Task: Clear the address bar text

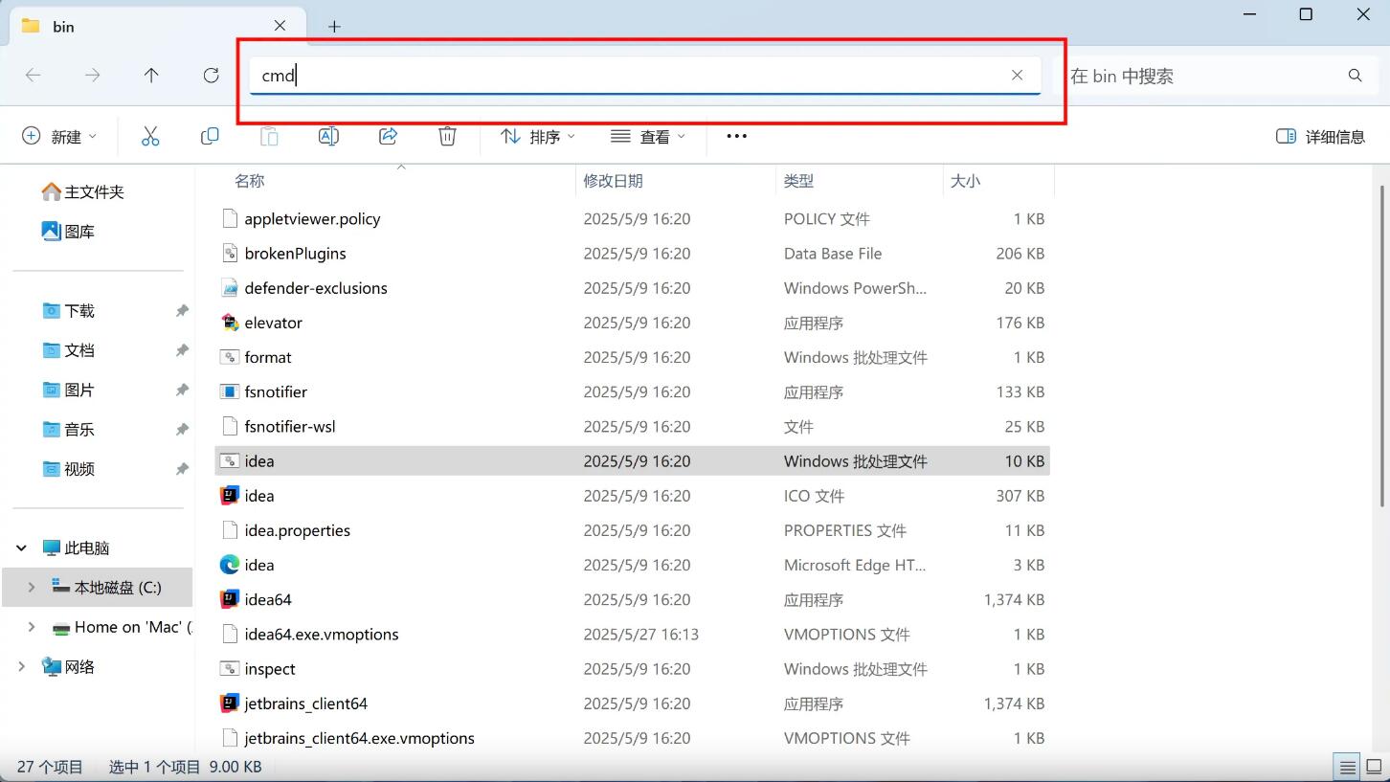Action: coord(1017,76)
